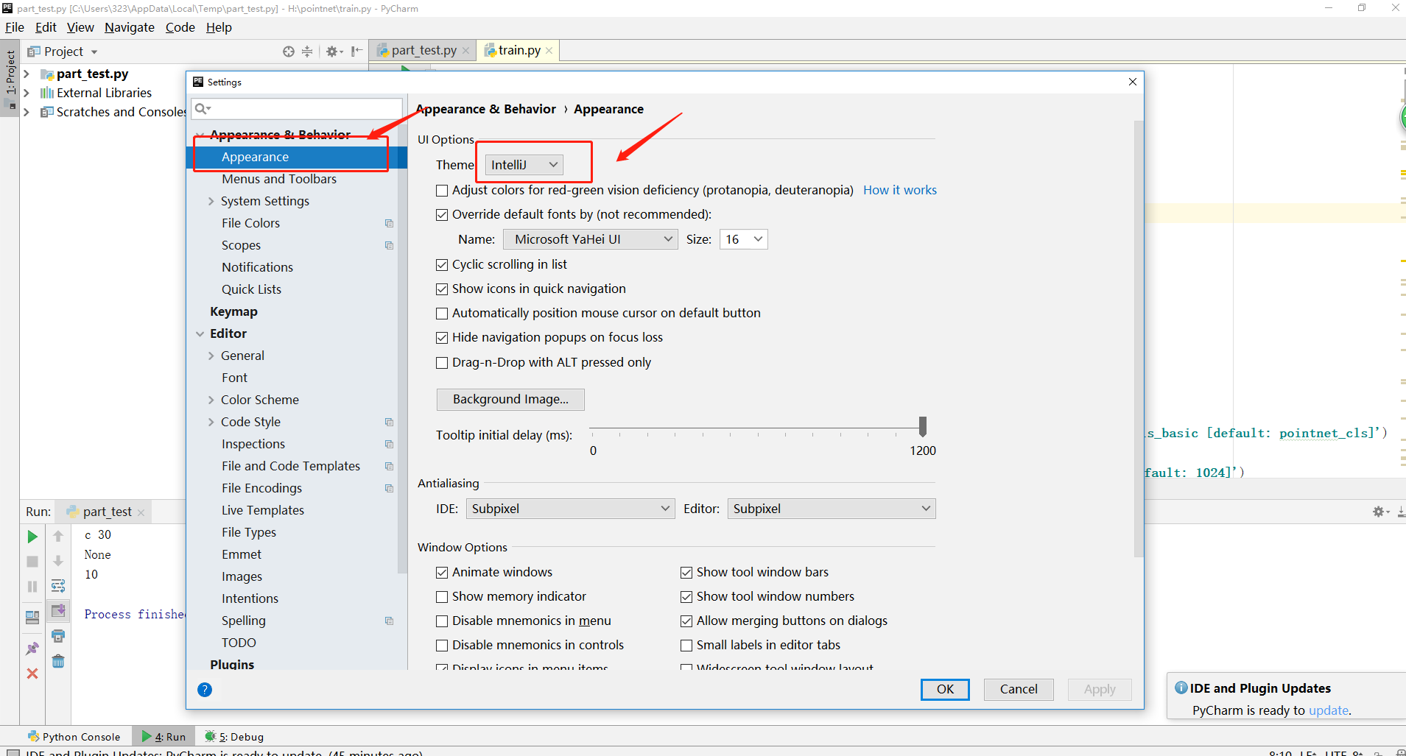The image size is (1406, 756).
Task: Click the red X close icon in Run panel
Action: point(32,674)
